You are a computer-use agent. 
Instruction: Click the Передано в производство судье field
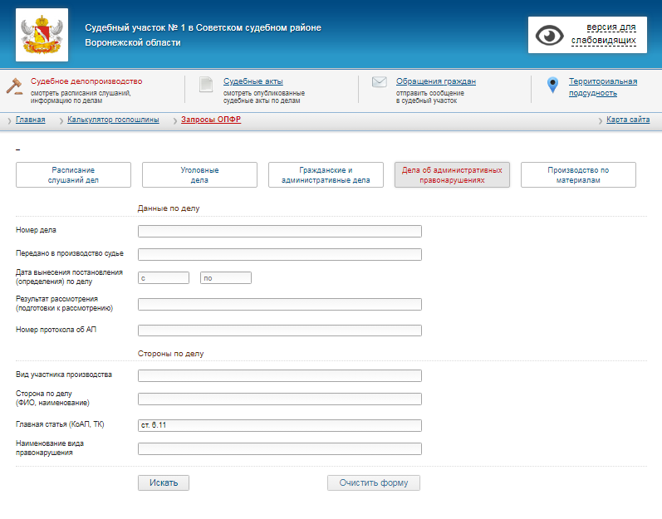click(x=279, y=254)
